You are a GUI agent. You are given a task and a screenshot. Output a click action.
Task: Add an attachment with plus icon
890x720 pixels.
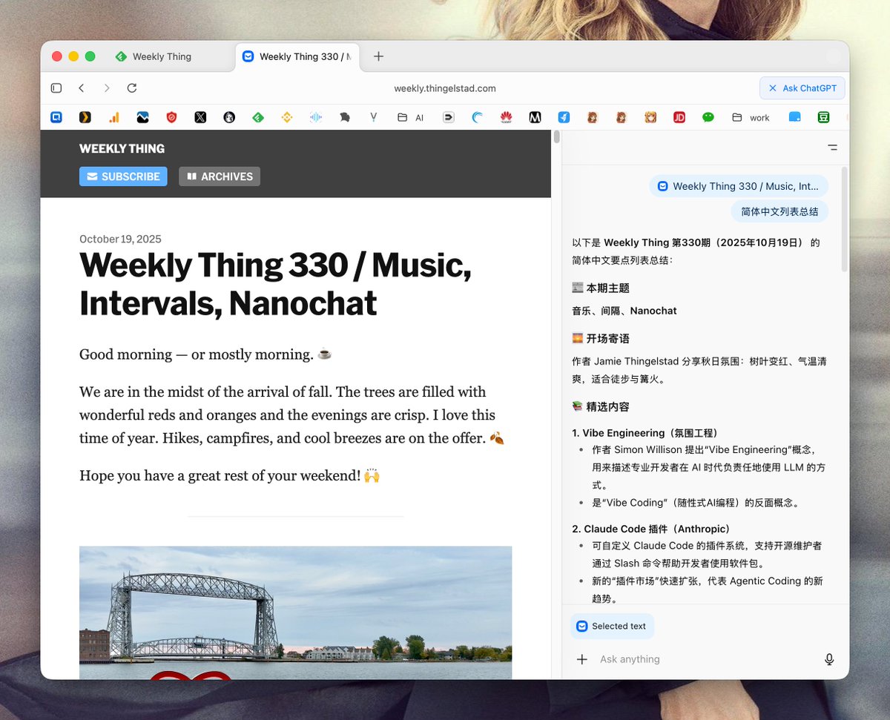click(582, 659)
